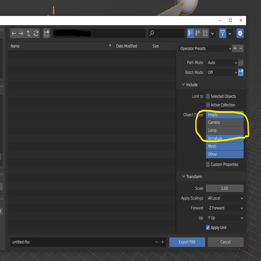The width and height of the screenshot is (261, 261).
Task: Deselect Empty object type
Action: pyautogui.click(x=225, y=115)
